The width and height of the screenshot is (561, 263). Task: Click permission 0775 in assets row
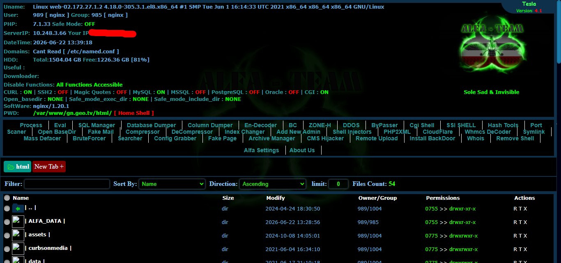point(432,236)
